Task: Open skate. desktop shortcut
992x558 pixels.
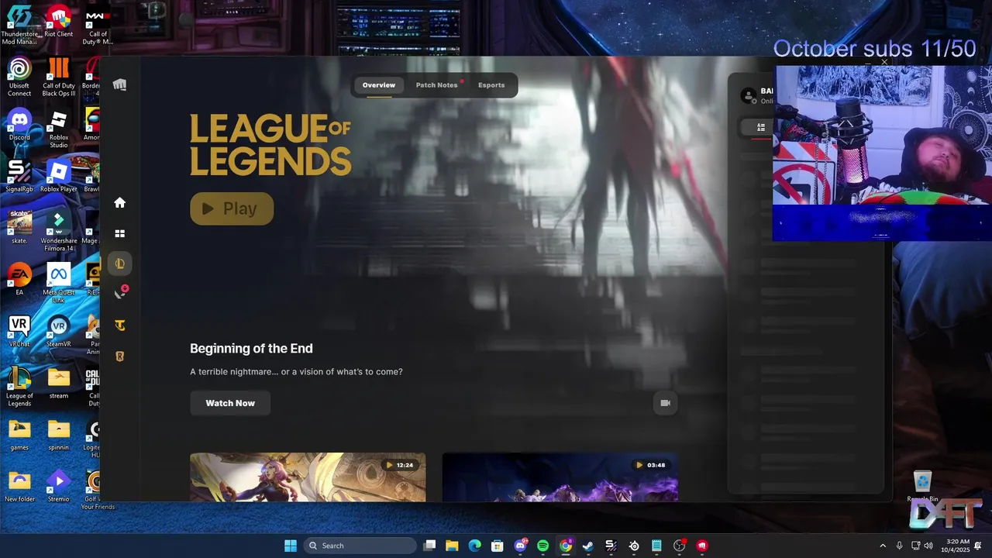Action: (x=19, y=228)
